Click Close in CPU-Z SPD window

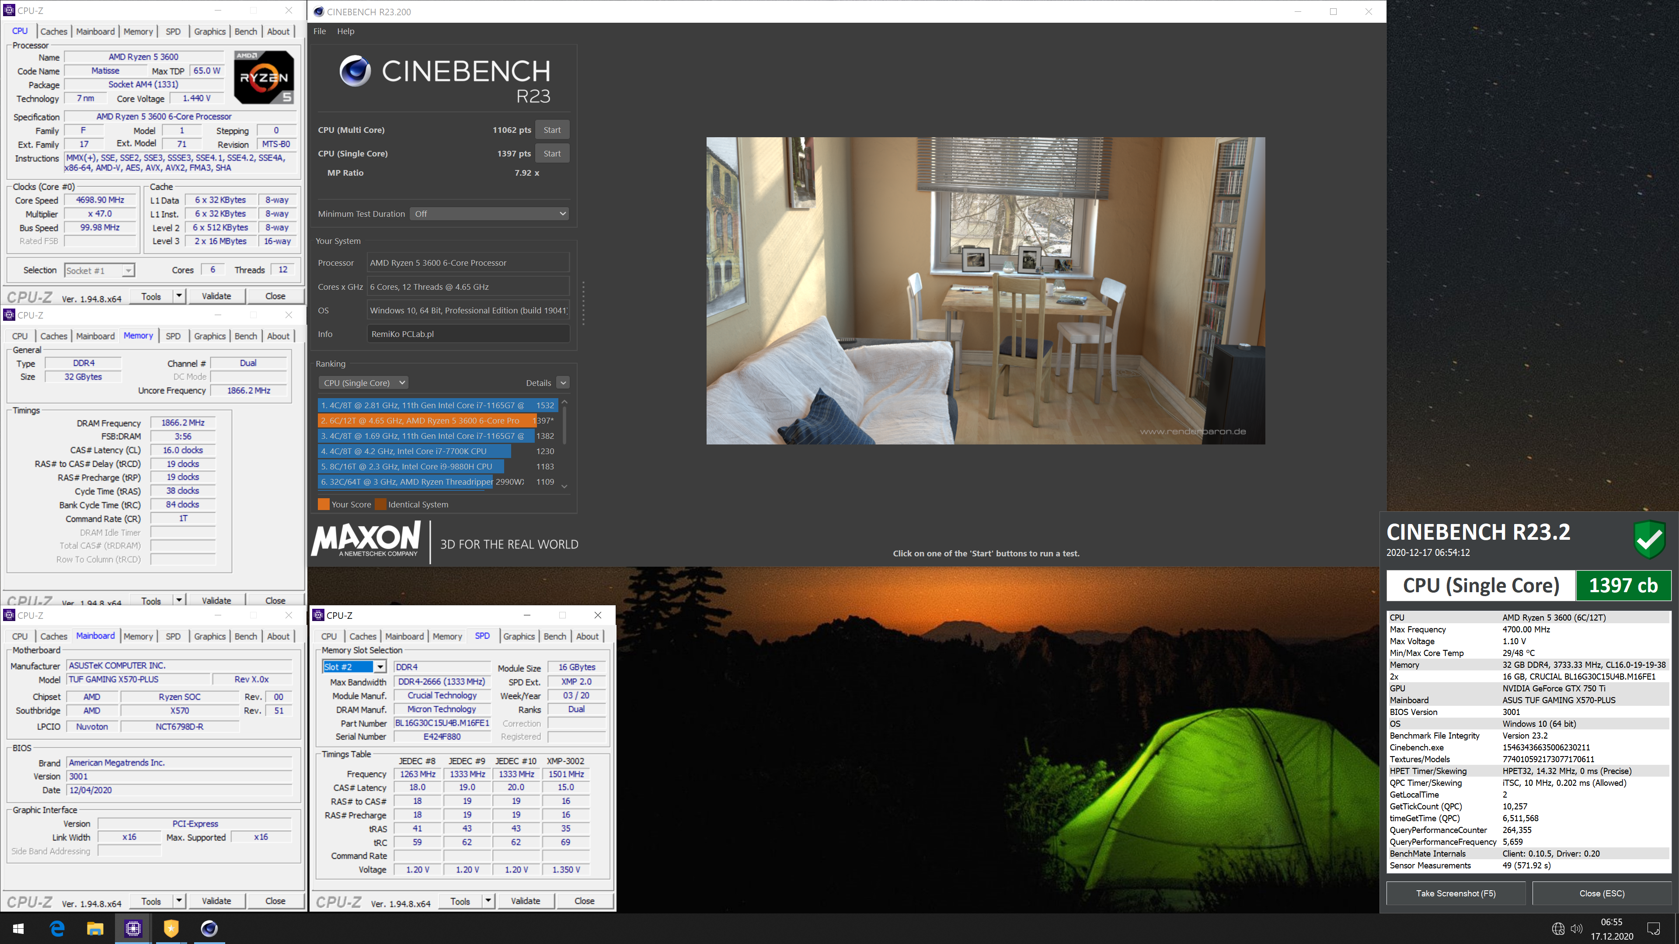coord(584,901)
